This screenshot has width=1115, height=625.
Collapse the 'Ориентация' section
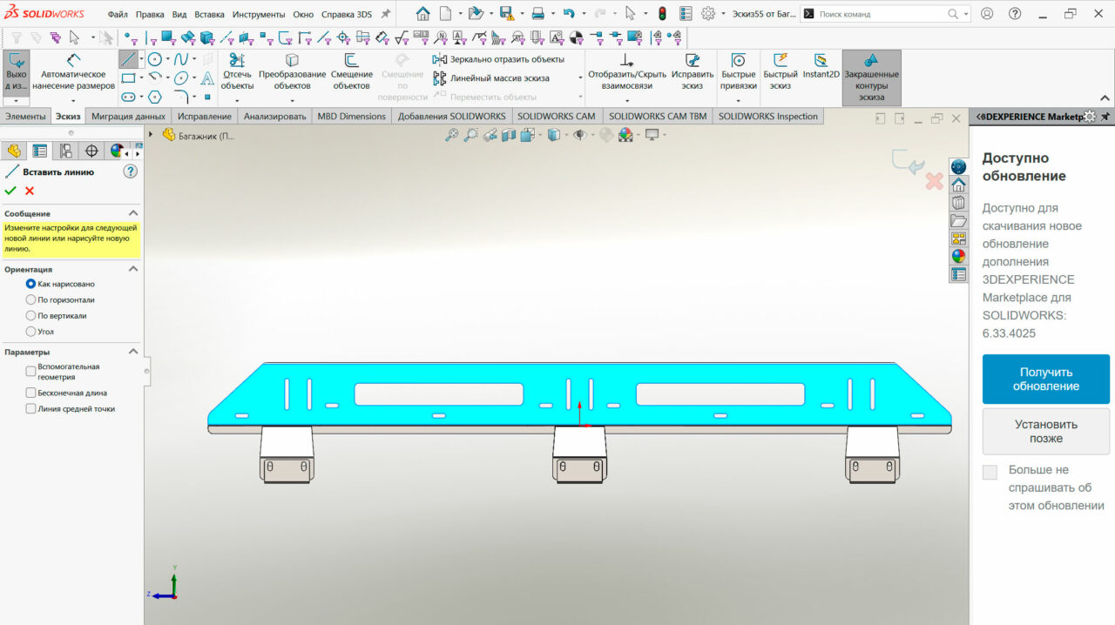133,269
